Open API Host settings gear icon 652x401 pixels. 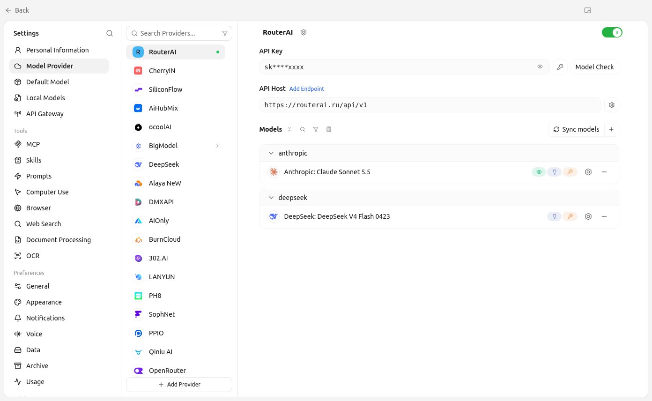[x=612, y=105]
